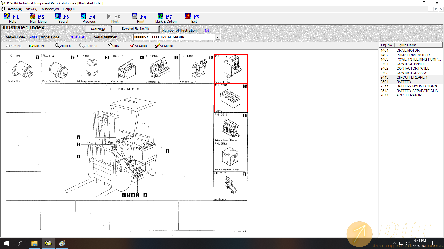This screenshot has width=444, height=249.
Task: Select row 1402 PUMP DRIVE MOTOR
Action: 411,55
